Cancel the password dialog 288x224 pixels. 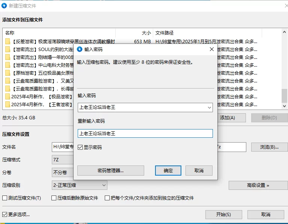[199, 171]
